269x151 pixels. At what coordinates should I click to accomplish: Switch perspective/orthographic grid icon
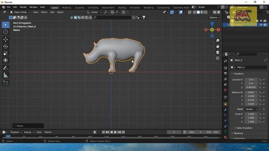218,58
